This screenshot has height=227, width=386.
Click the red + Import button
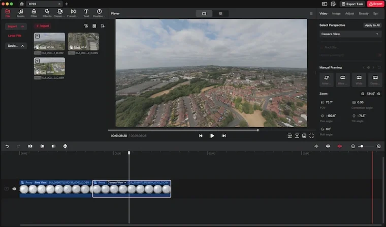coord(43,26)
